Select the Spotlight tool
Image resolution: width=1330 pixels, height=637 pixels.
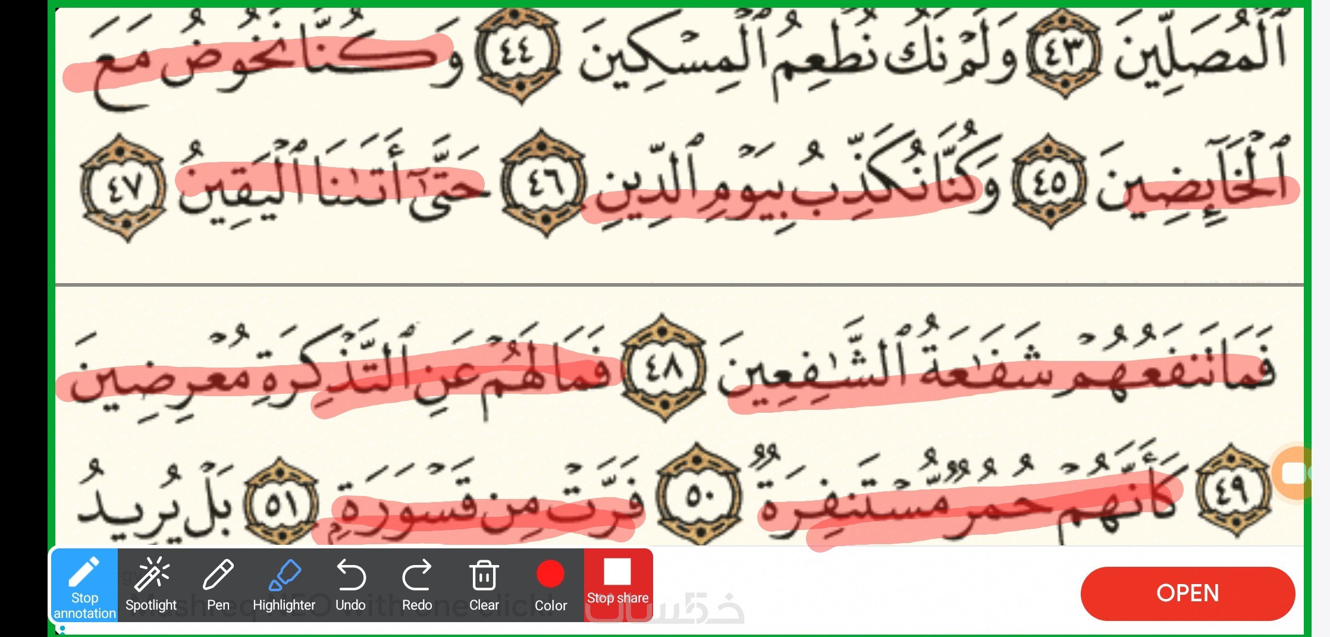[x=151, y=586]
